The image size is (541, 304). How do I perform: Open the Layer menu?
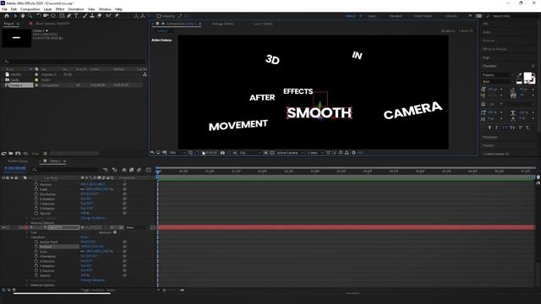coord(48,9)
